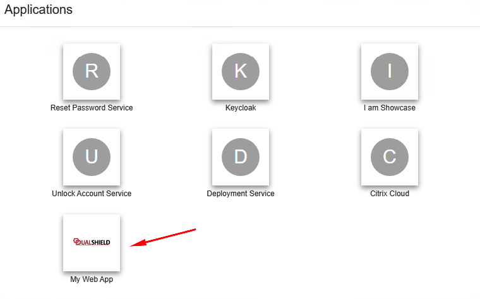Launch Keycloak via its K icon
The height and width of the screenshot is (299, 480).
pyautogui.click(x=241, y=71)
